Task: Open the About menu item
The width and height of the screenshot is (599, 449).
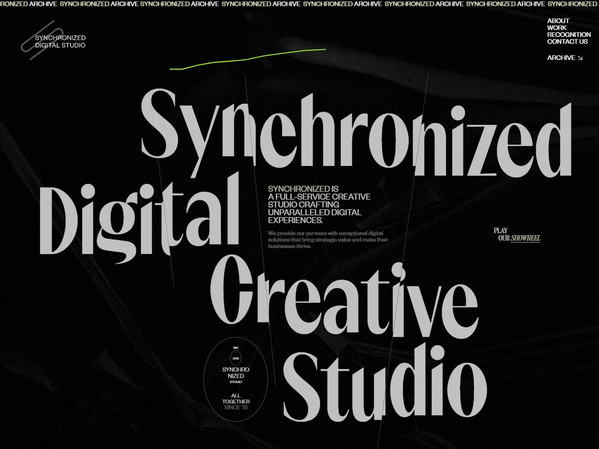Action: (x=558, y=21)
